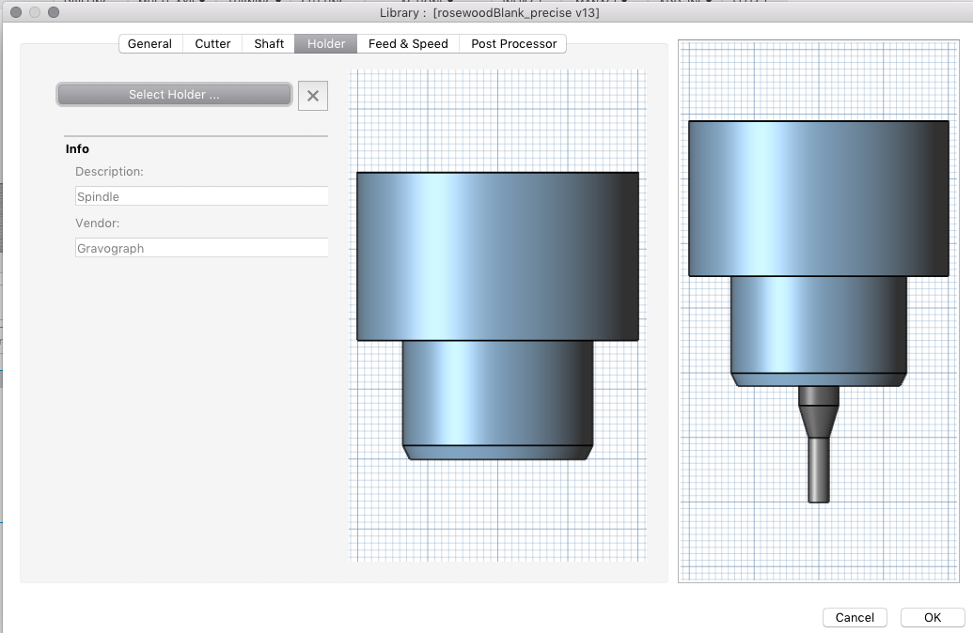Click the Holder tab

coord(326,44)
